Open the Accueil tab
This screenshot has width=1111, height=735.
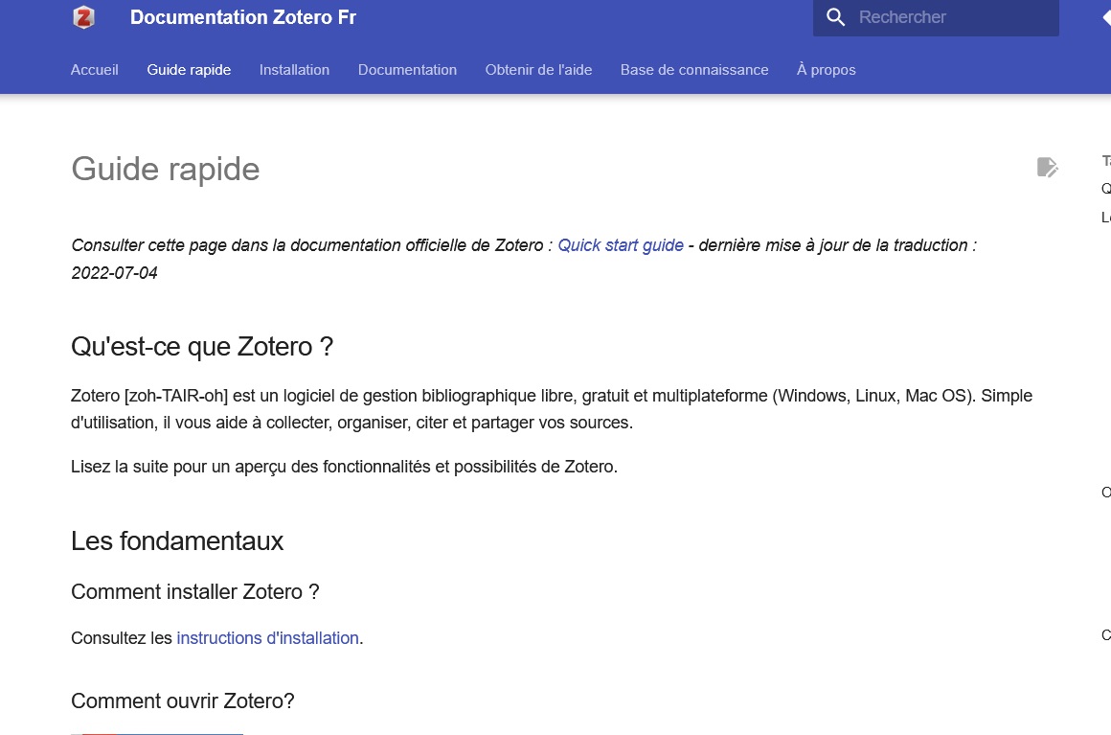(x=94, y=69)
